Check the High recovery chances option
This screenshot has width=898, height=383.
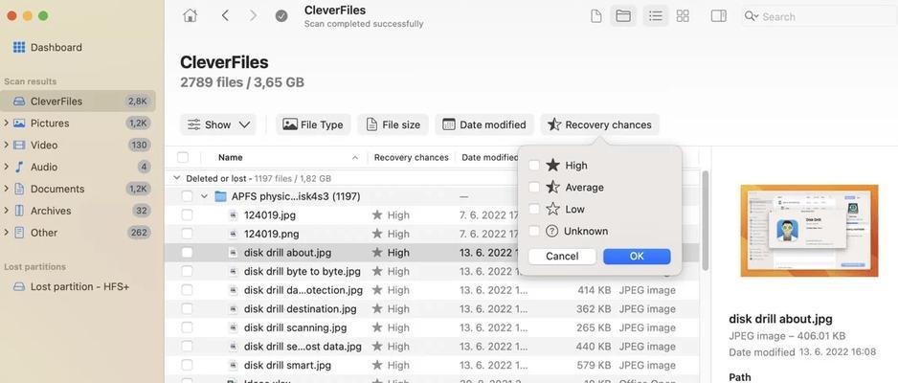[x=534, y=166]
